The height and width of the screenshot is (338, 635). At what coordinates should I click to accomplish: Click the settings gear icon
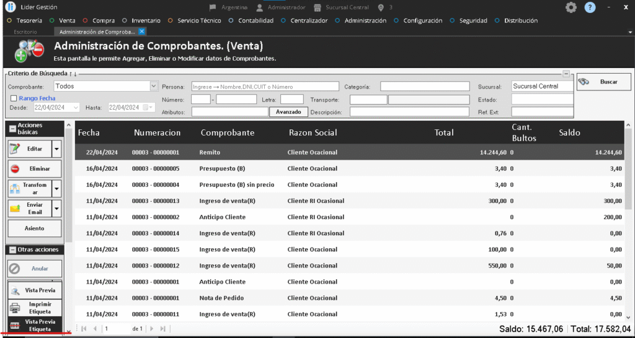pyautogui.click(x=571, y=7)
